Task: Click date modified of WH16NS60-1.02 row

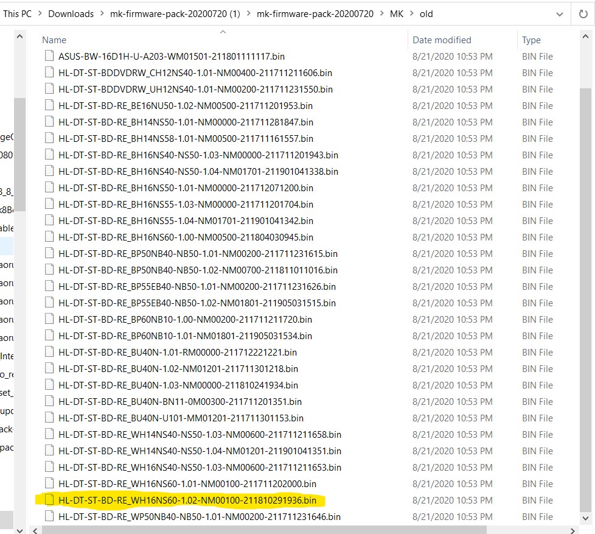Action: 452,500
